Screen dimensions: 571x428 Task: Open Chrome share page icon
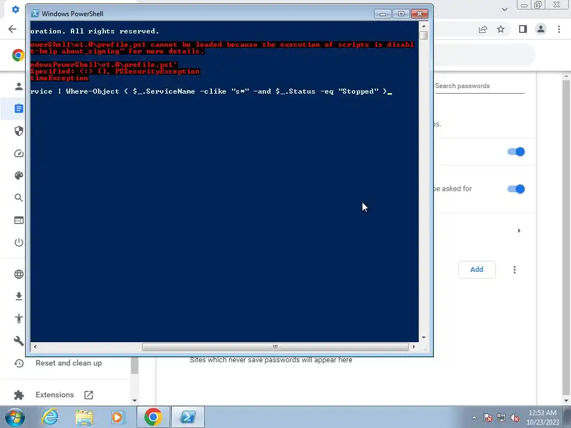point(483,29)
